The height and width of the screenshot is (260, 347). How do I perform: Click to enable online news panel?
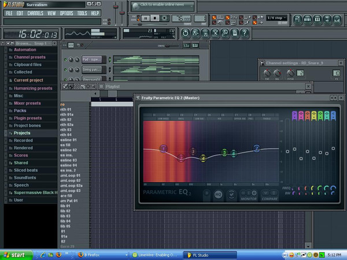[163, 6]
